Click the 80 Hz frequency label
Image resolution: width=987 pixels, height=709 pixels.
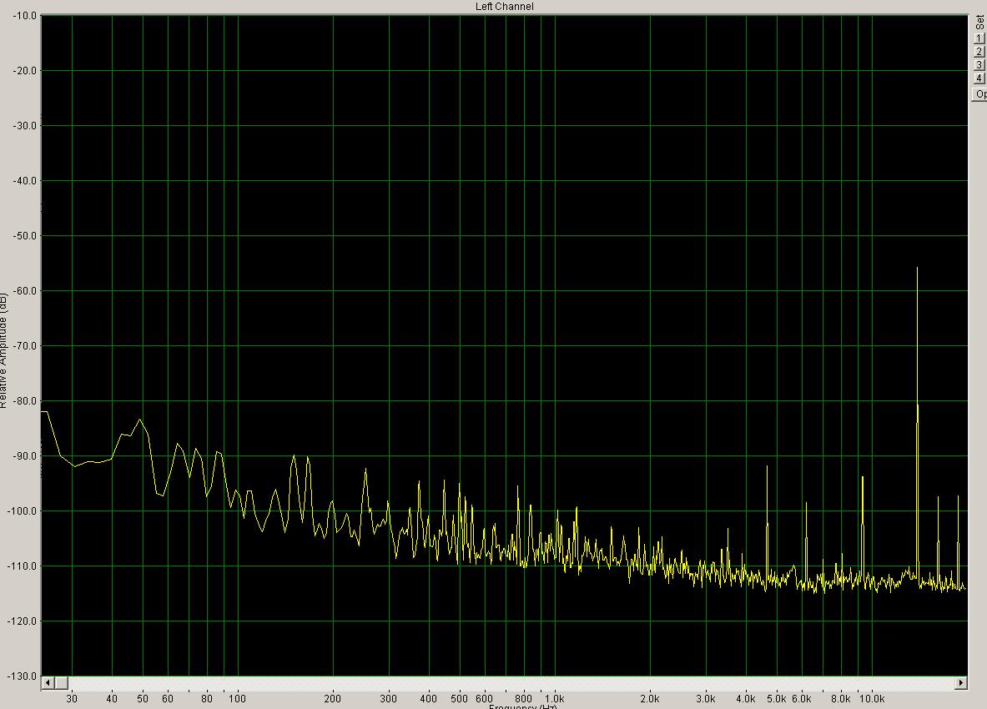coord(207,698)
